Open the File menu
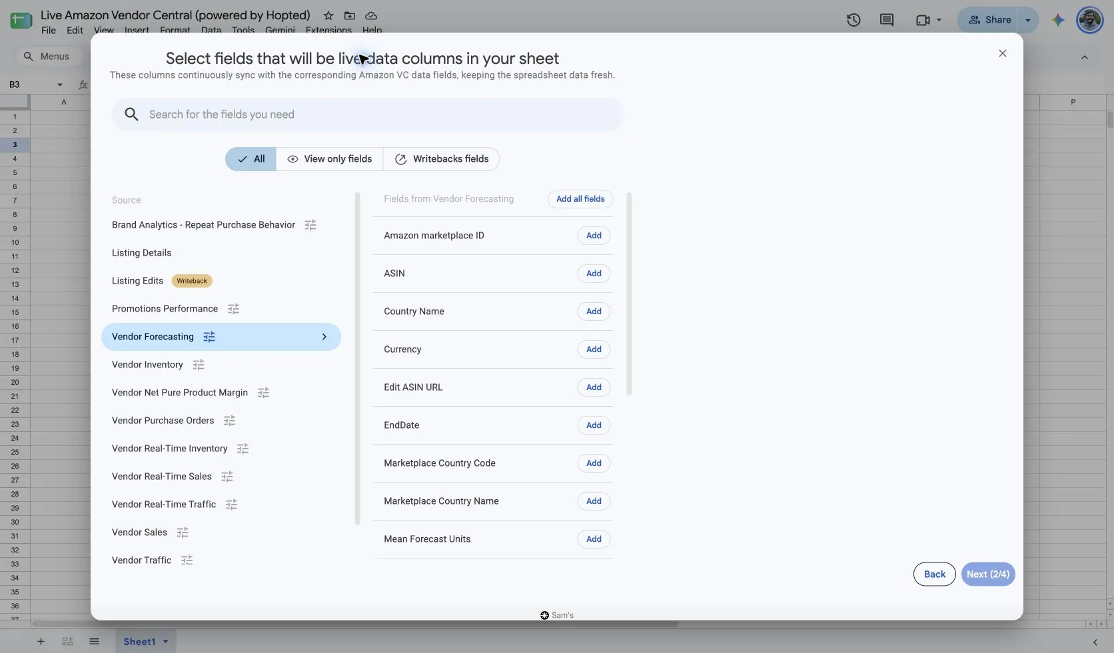The width and height of the screenshot is (1114, 653). (49, 30)
